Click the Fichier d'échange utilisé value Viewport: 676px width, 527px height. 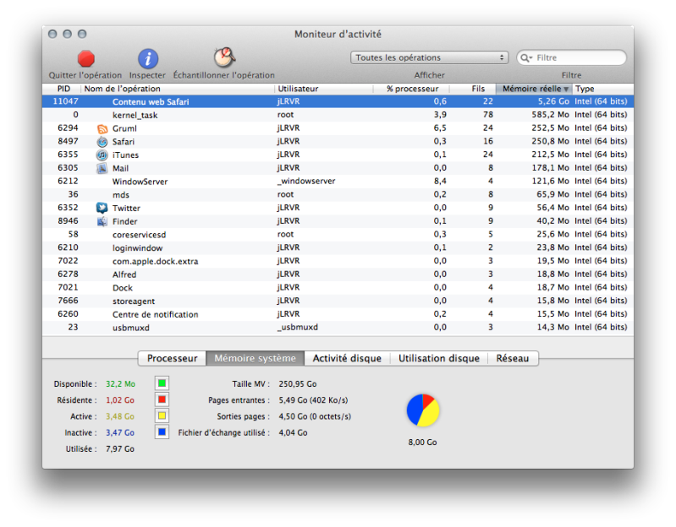(x=294, y=432)
